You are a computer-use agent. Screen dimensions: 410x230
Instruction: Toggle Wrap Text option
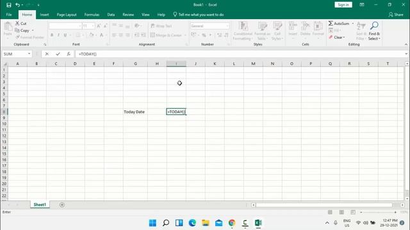click(161, 26)
